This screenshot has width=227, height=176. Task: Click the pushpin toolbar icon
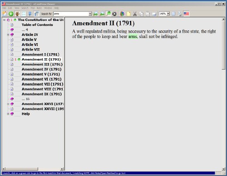coord(30,14)
